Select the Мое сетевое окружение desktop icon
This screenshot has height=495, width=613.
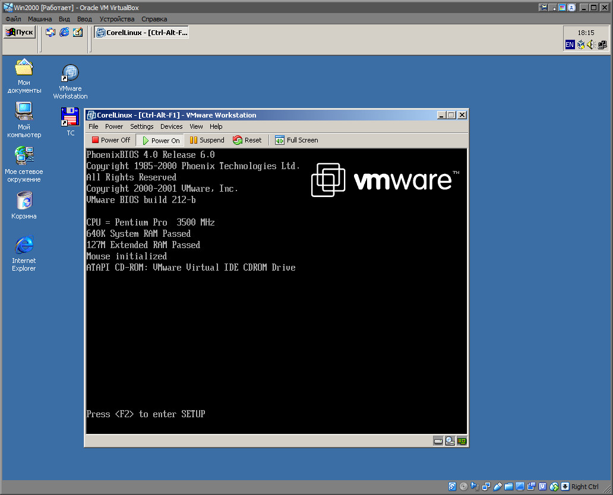pos(24,164)
